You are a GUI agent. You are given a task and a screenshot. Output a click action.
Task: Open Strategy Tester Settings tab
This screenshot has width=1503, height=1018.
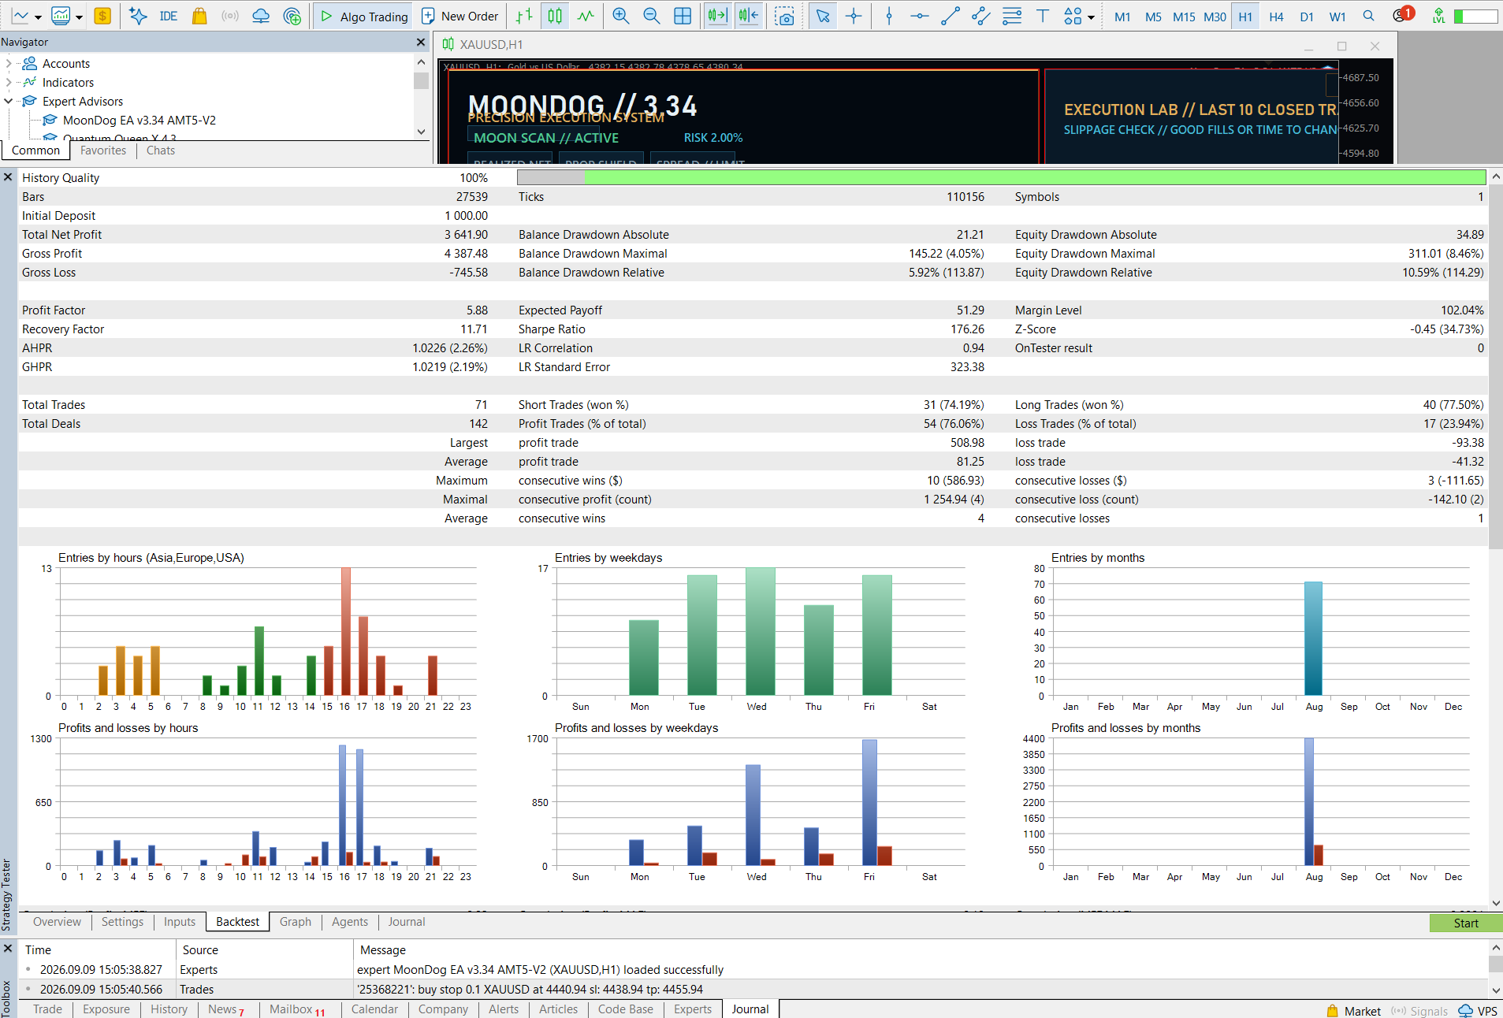pyautogui.click(x=122, y=922)
